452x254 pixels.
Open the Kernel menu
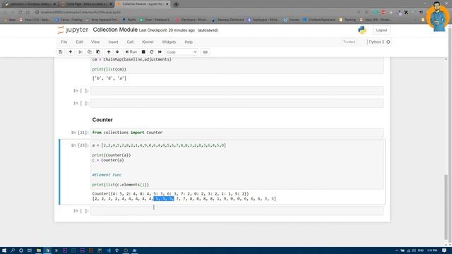tap(148, 42)
